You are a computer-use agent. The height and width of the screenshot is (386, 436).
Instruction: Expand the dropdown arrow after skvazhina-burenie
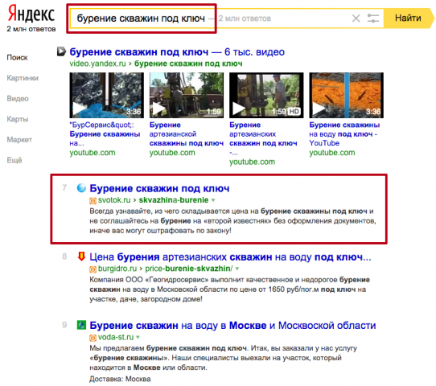coord(213,200)
